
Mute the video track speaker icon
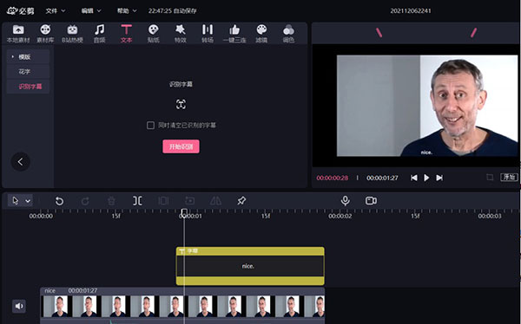tap(19, 306)
